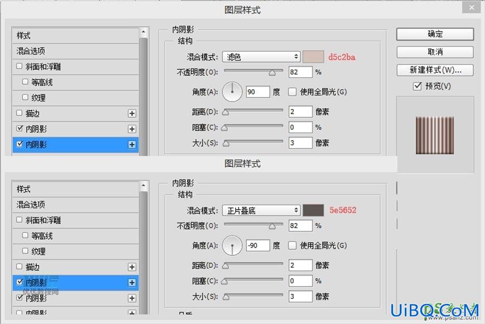Uncheck the unselected 内阴影 checkbox in 滤色 dialog
Screen dimensions: 485x324
pyautogui.click(x=20, y=128)
